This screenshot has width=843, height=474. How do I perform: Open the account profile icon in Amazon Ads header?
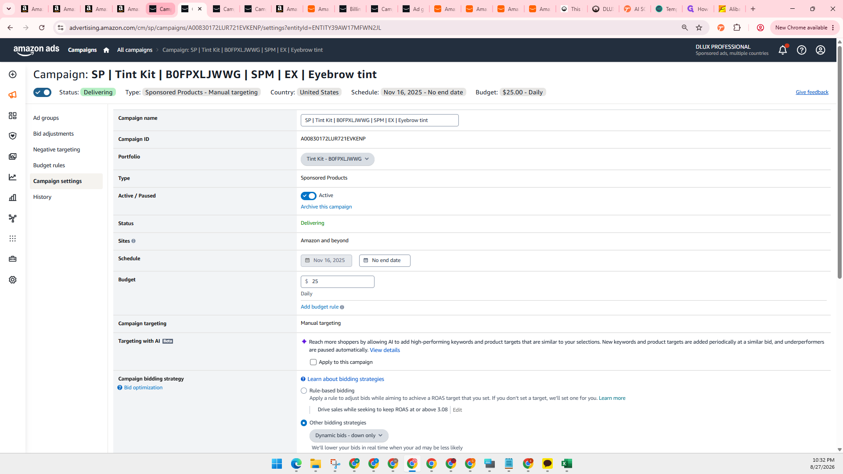[821, 50]
